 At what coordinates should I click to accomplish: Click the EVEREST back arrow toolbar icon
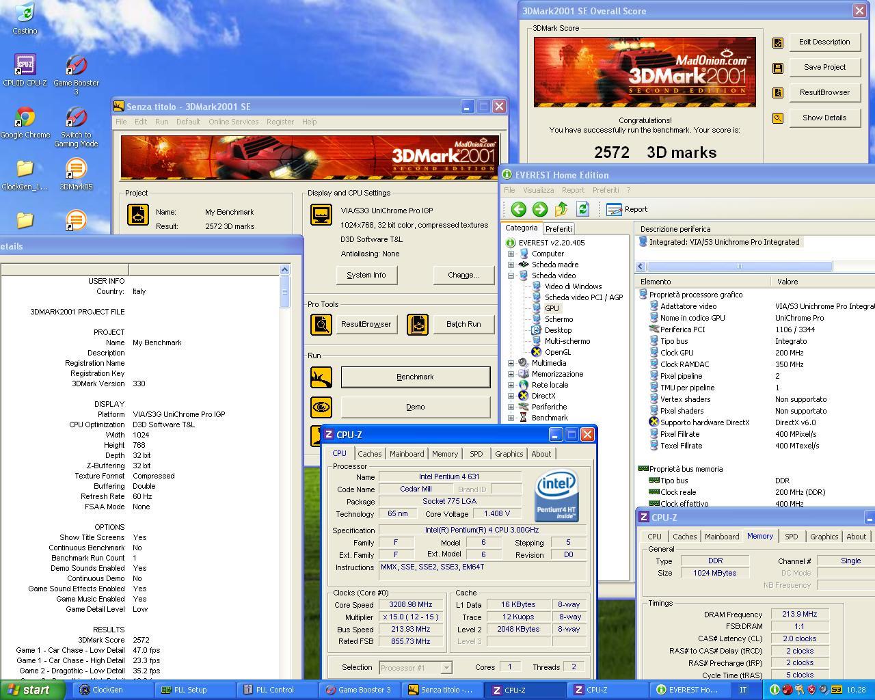pyautogui.click(x=518, y=209)
